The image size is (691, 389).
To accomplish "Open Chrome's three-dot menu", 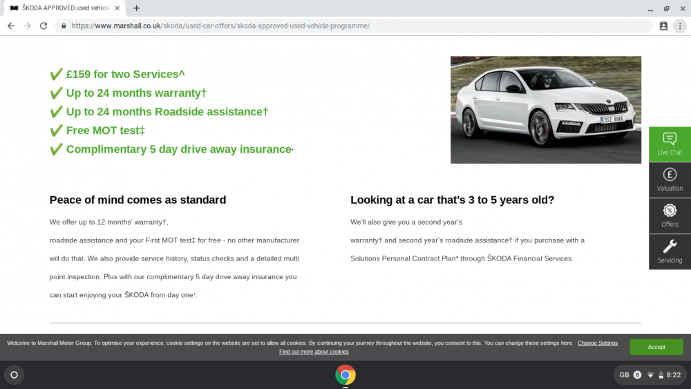I will (679, 26).
